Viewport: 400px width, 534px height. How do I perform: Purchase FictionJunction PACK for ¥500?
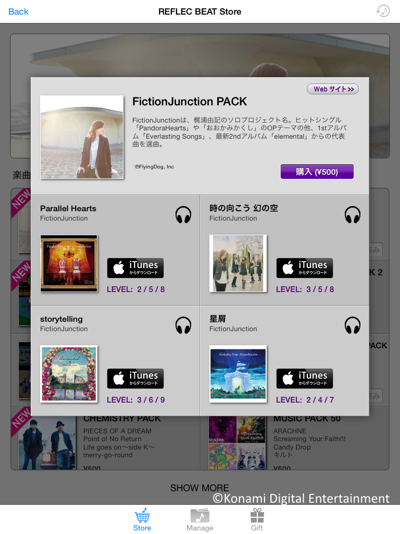click(x=317, y=172)
